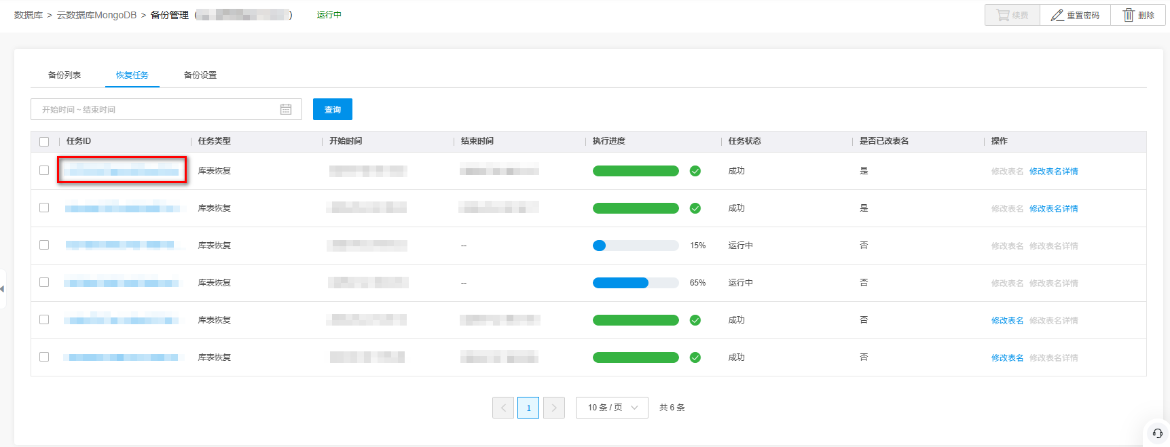Viewport: 1170px width, 447px height.
Task: Go to next page arrow
Action: click(553, 408)
